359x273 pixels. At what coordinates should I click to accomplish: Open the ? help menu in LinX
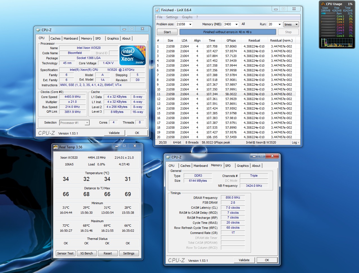tap(197, 17)
